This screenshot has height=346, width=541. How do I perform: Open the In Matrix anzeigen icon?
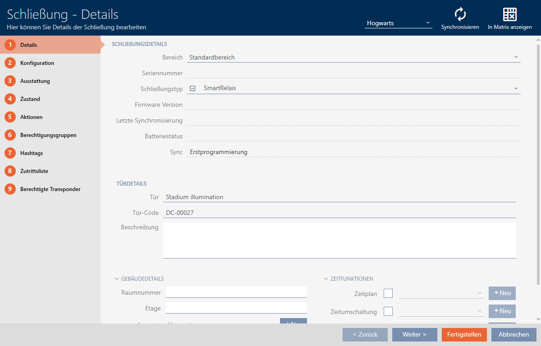pos(509,15)
